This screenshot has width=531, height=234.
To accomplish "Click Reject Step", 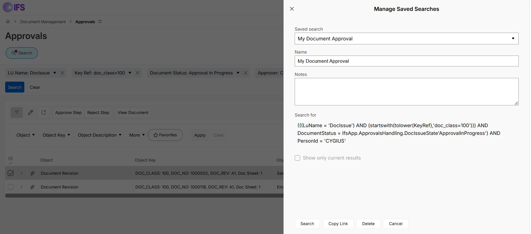I will click(98, 113).
